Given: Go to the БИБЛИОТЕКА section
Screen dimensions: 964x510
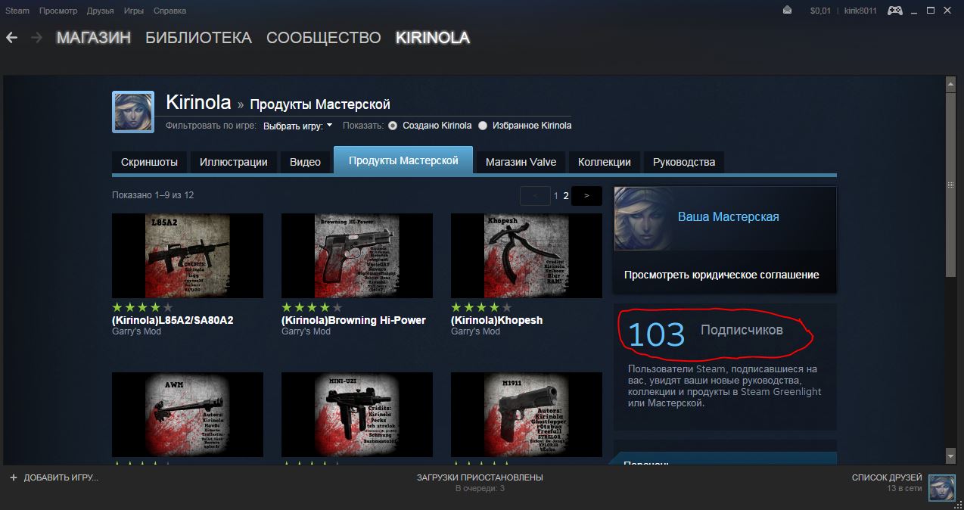Looking at the screenshot, I should pos(198,38).
